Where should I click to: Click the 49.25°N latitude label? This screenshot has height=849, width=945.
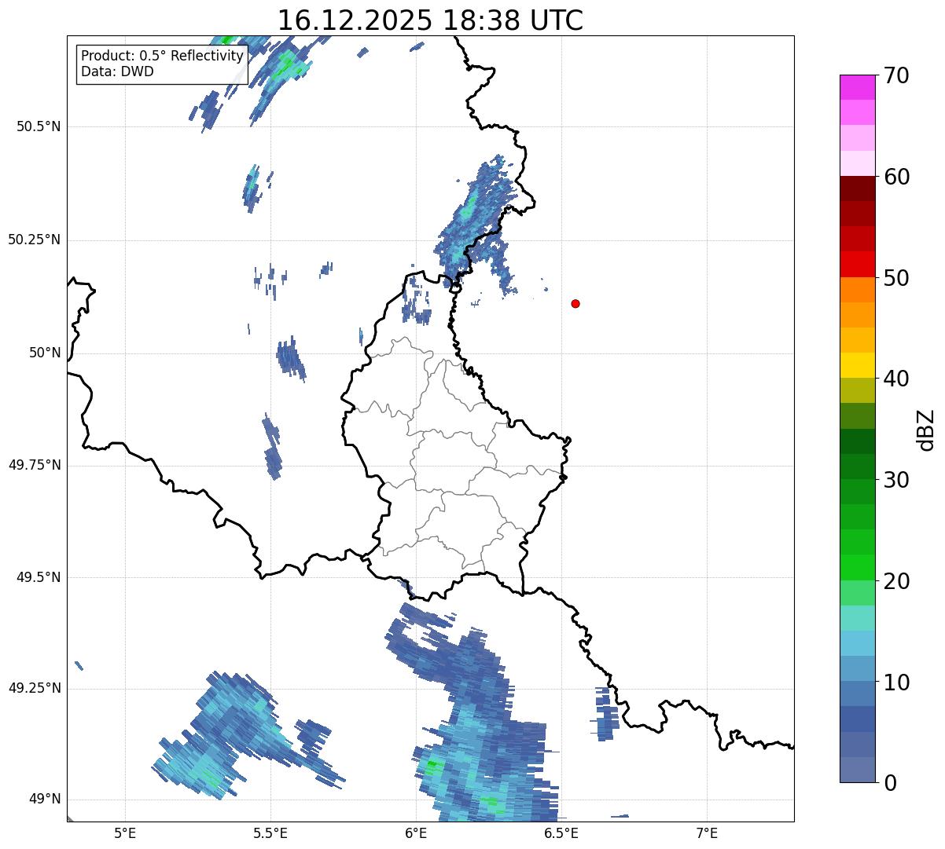[x=35, y=688]
